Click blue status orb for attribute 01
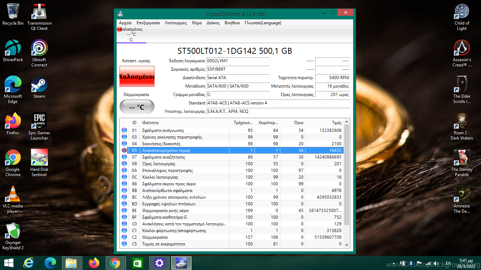This screenshot has height=270, width=481. click(124, 130)
